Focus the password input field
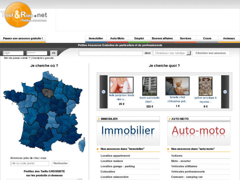The width and height of the screenshot is (240, 180). pos(37,53)
